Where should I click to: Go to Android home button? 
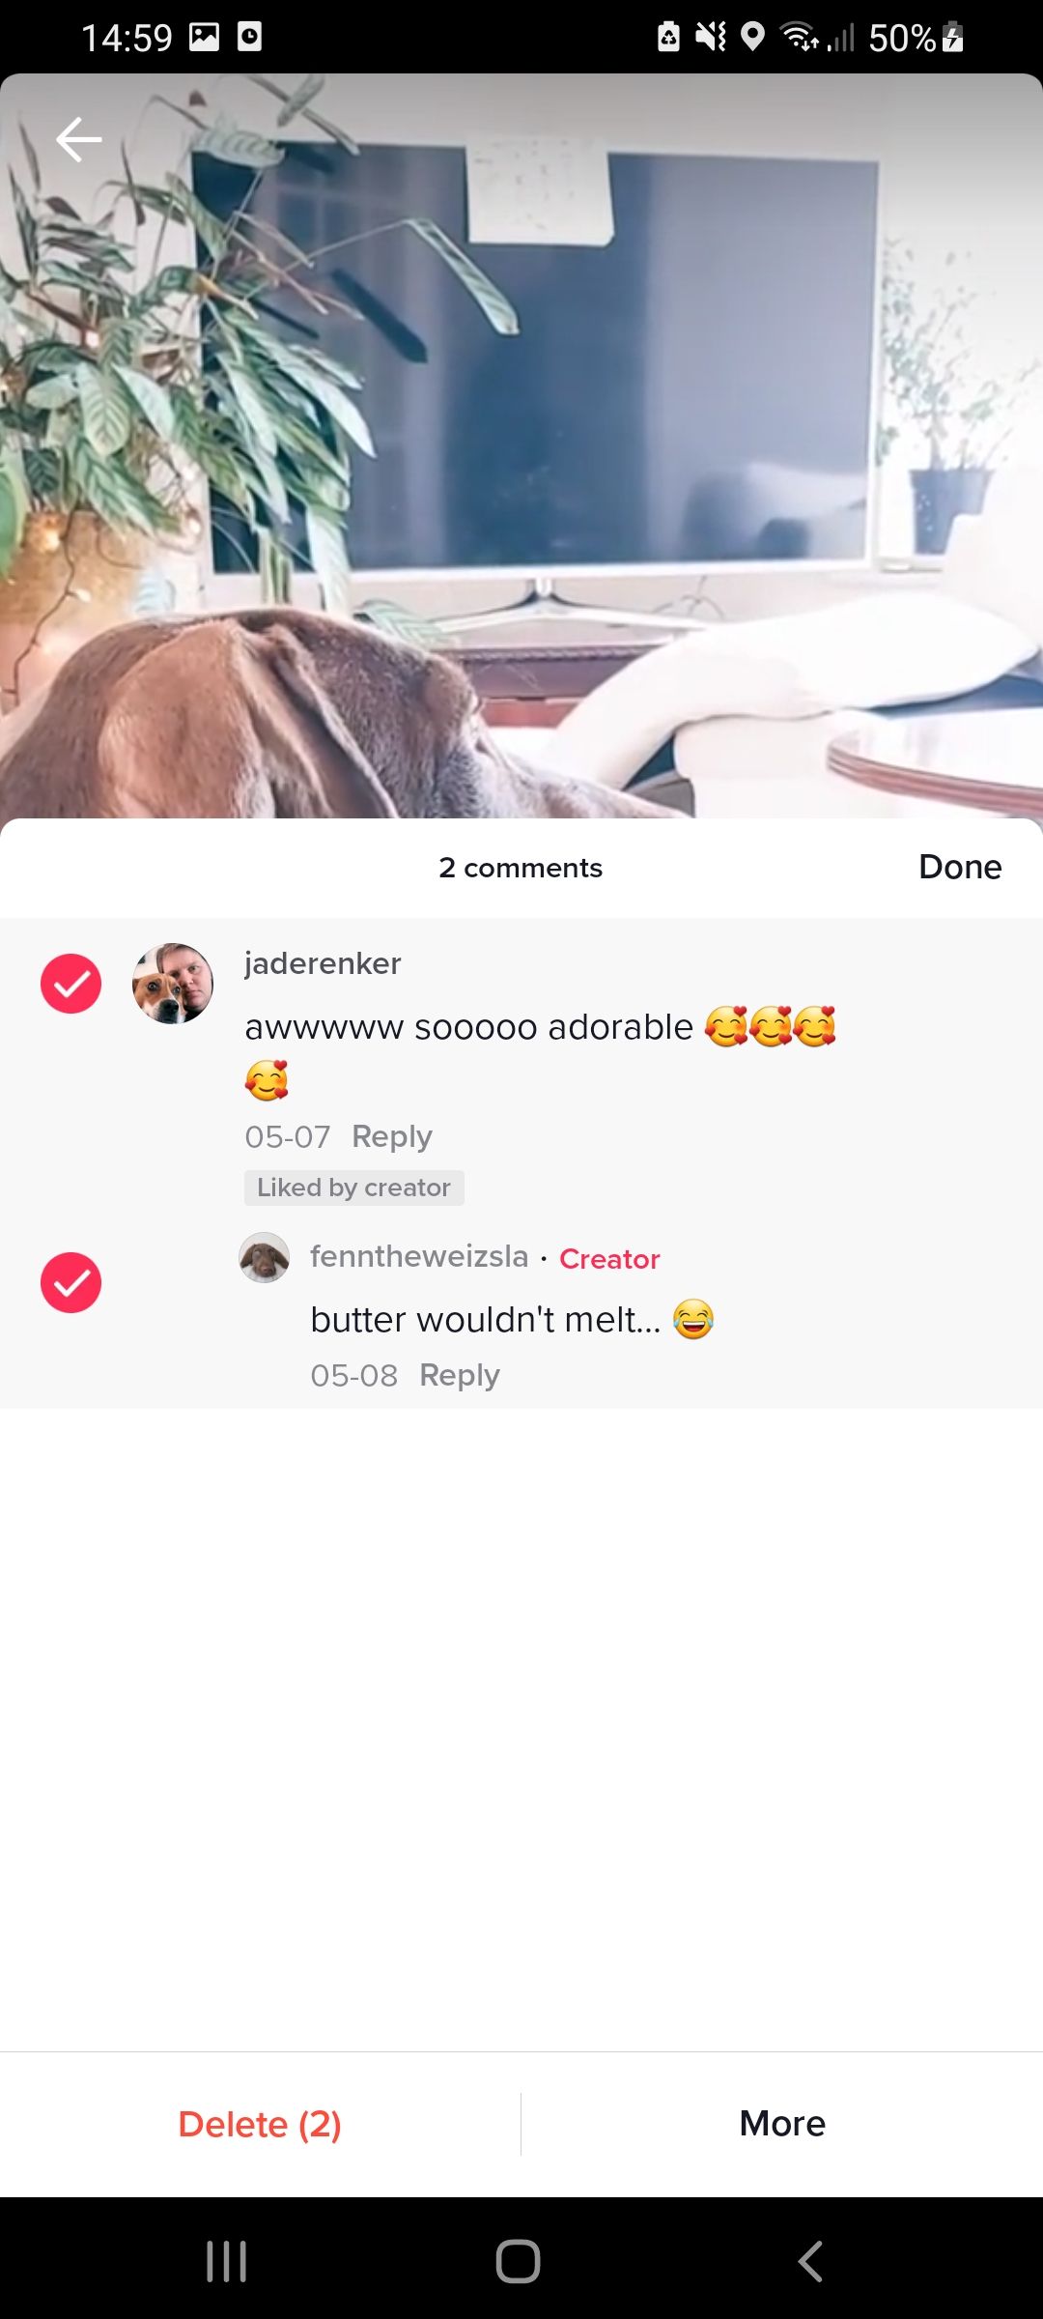(519, 2261)
